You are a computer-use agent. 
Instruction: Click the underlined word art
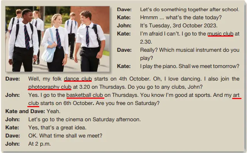[x=236, y=95]
